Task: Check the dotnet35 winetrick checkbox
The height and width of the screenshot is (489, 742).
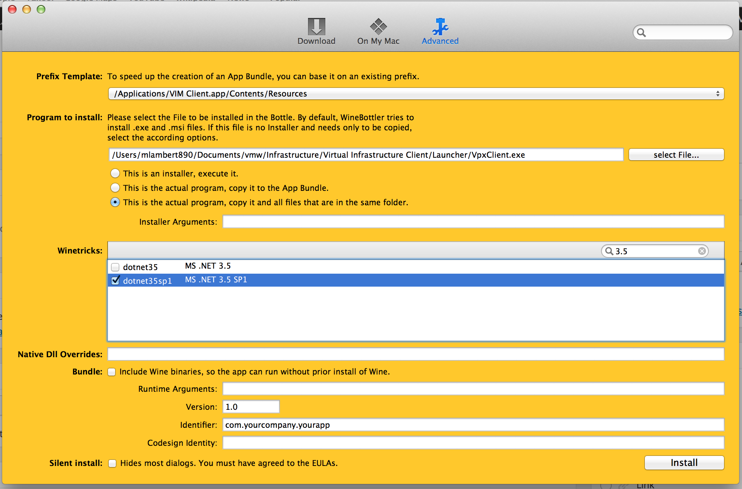Action: (115, 267)
